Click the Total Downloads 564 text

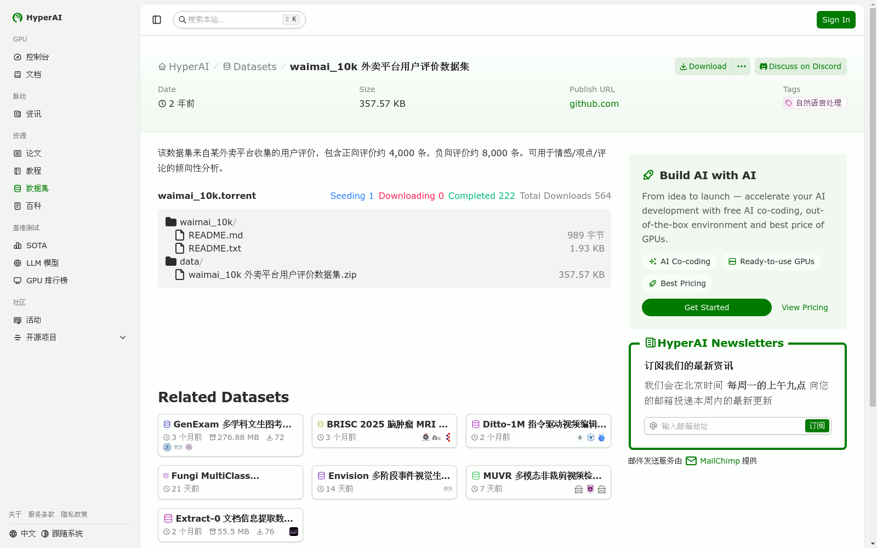565,196
